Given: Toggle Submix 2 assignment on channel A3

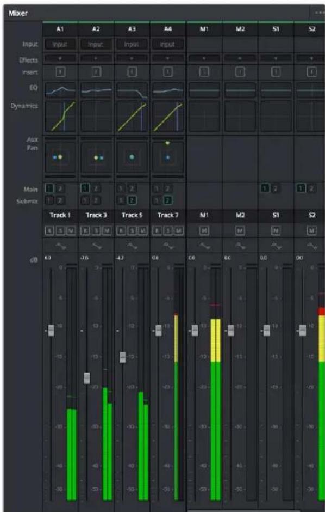Looking at the screenshot, I should pos(132,200).
